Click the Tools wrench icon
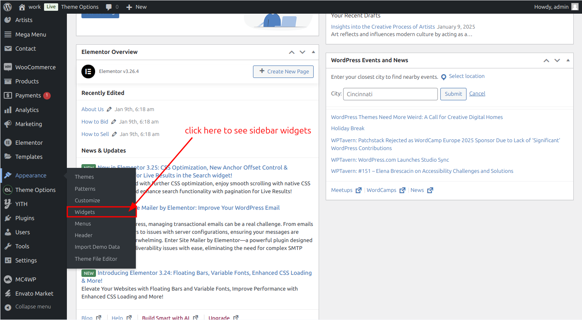This screenshot has height=320, width=582. tap(7, 246)
